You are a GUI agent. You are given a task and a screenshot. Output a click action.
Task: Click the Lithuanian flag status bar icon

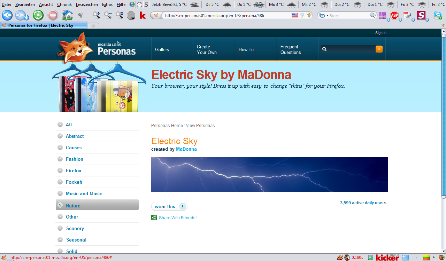(426, 258)
